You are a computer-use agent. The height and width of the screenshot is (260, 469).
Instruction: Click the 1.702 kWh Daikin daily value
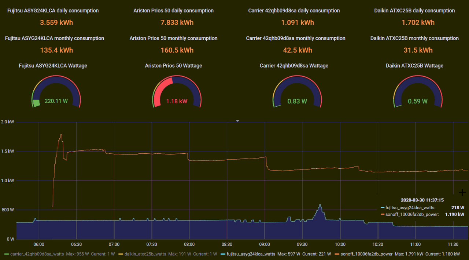coord(418,23)
